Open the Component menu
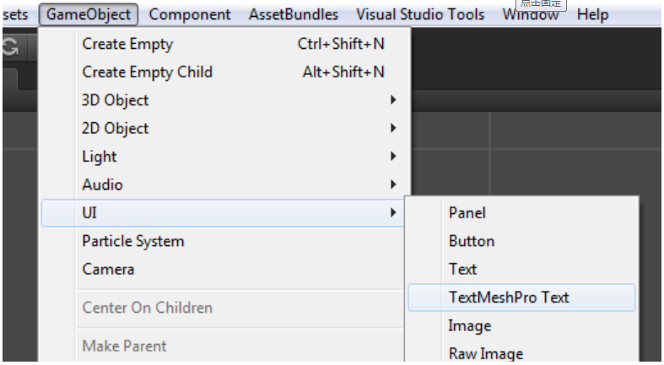Screen dimensions: 664x365 coord(190,14)
